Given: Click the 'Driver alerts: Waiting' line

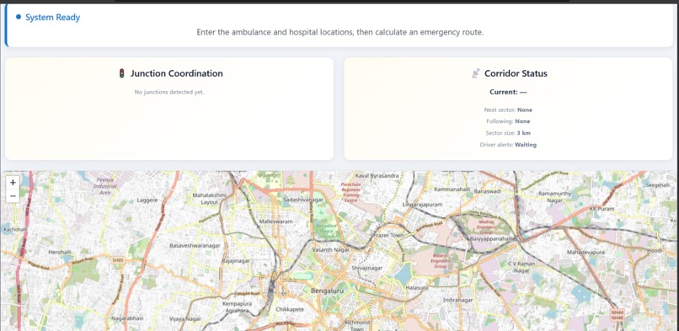Looking at the screenshot, I should (508, 145).
